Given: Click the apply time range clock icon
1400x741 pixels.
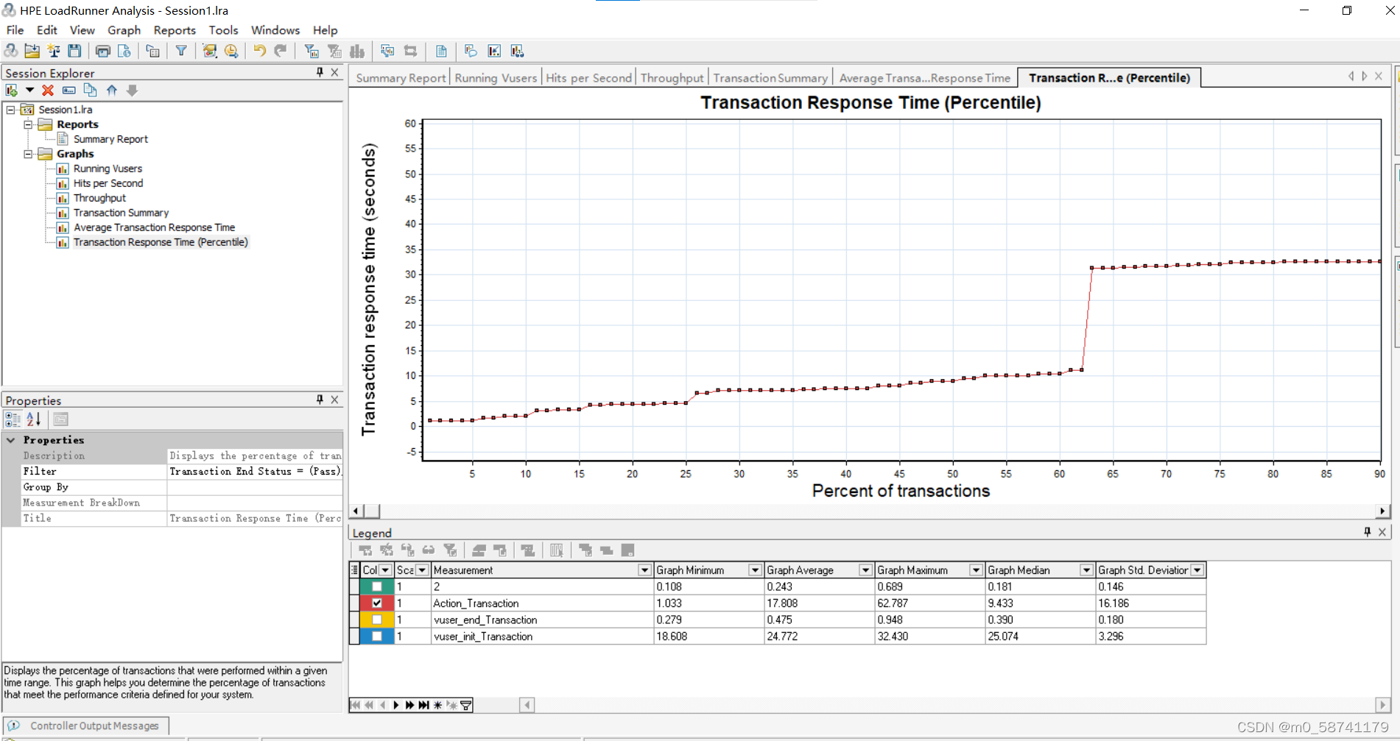Looking at the screenshot, I should point(231,51).
